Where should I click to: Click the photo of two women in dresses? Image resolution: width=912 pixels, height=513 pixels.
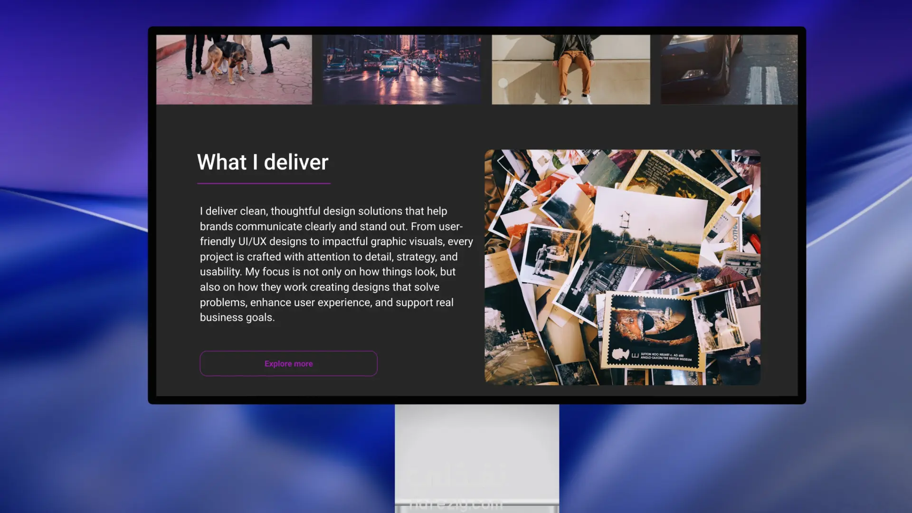[718, 323]
